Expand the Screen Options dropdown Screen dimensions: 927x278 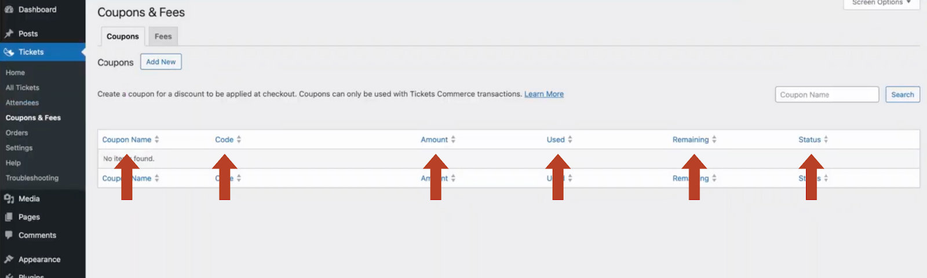click(x=881, y=3)
